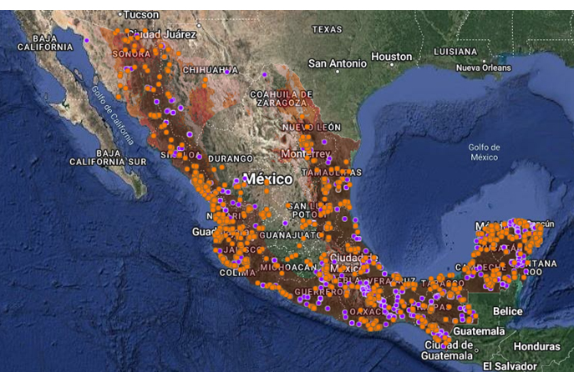Click the San Antonio city label

click(x=338, y=63)
